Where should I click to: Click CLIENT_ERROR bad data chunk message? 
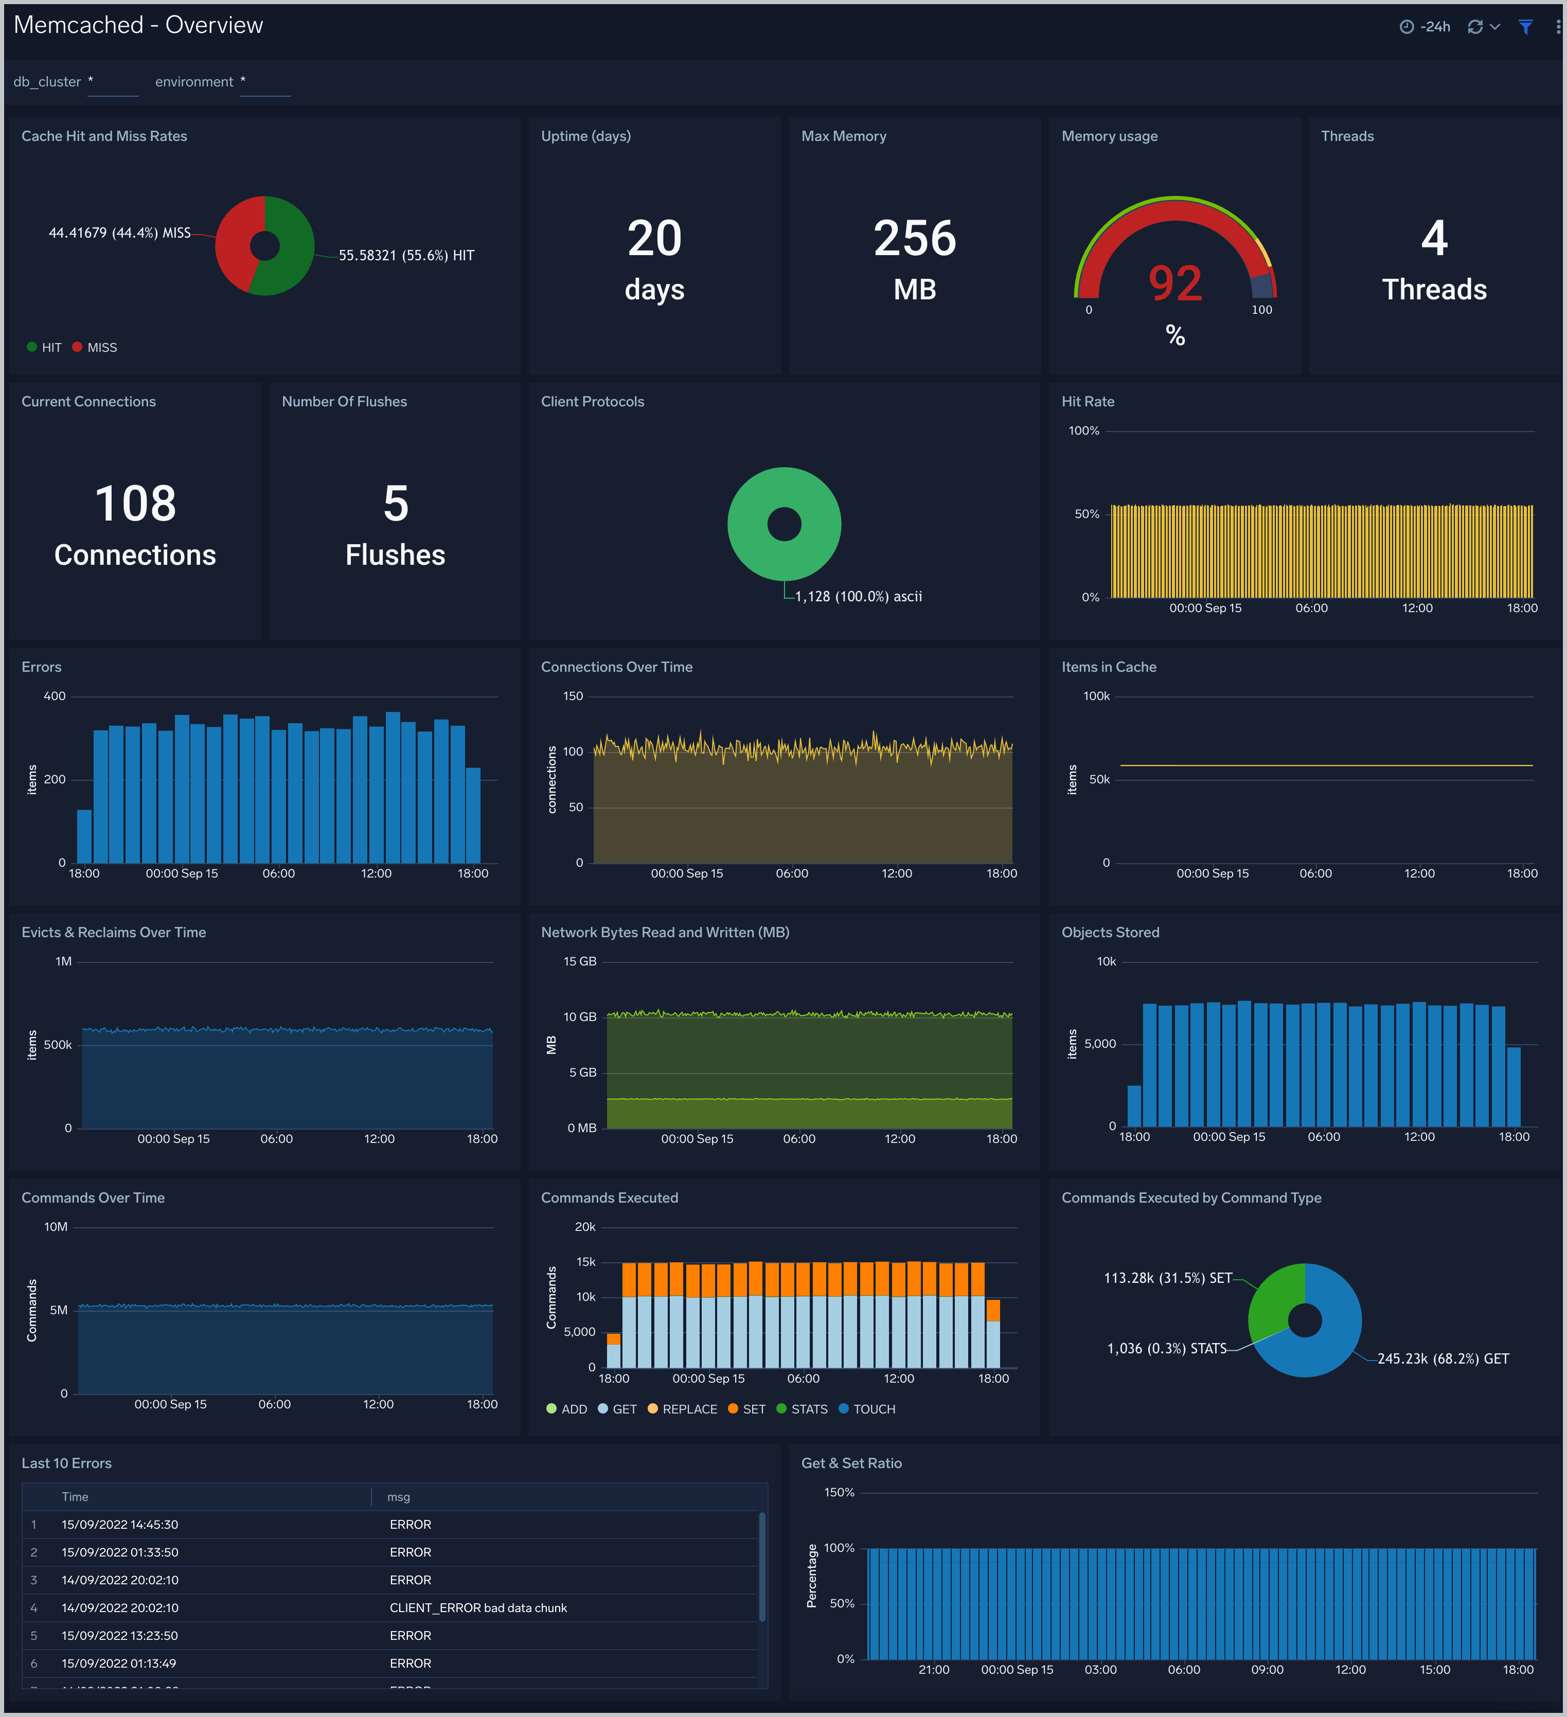[x=478, y=1607]
